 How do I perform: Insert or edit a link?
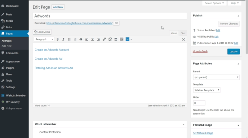coord(104,39)
